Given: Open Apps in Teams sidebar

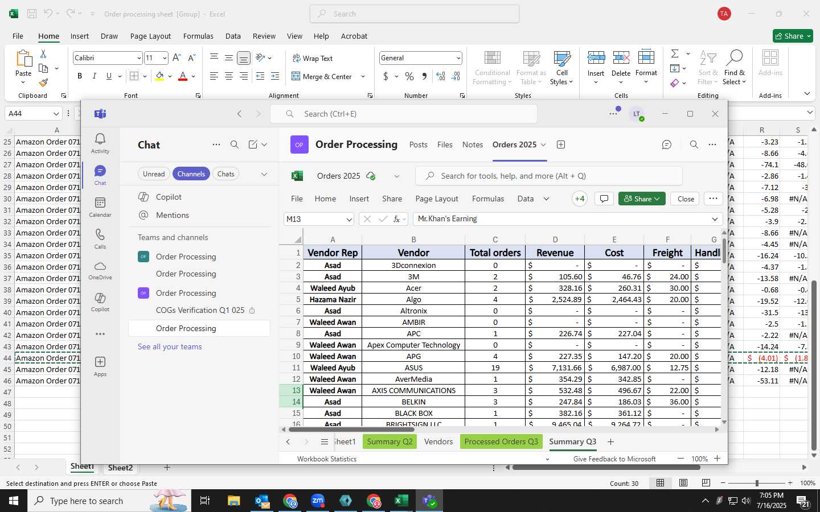Looking at the screenshot, I should (x=100, y=366).
